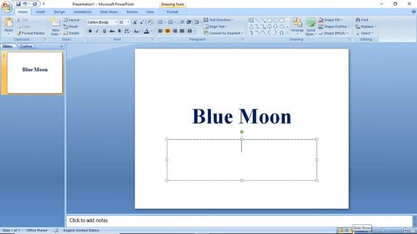
Task: Toggle Underline formatting
Action: pyautogui.click(x=104, y=31)
